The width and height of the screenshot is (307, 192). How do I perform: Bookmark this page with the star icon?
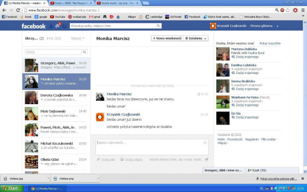click(x=288, y=10)
